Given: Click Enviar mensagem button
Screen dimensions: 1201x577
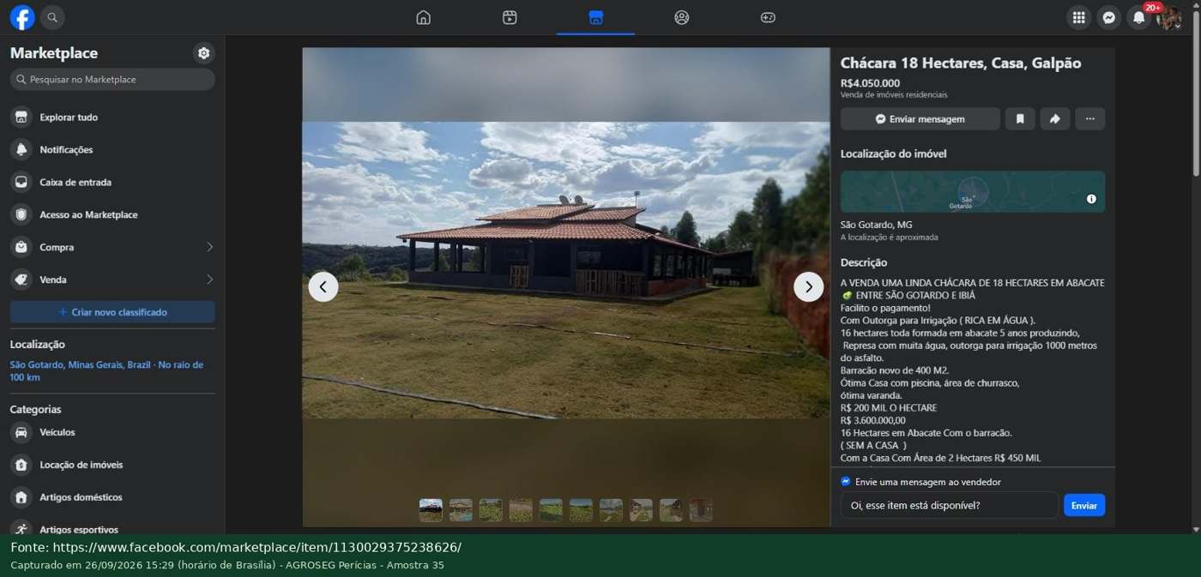Looking at the screenshot, I should pyautogui.click(x=920, y=119).
